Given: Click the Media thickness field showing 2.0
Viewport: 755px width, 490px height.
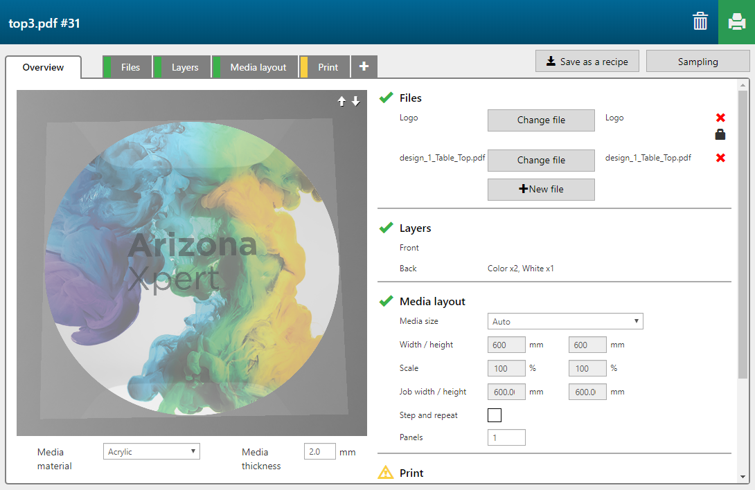Looking at the screenshot, I should [320, 451].
